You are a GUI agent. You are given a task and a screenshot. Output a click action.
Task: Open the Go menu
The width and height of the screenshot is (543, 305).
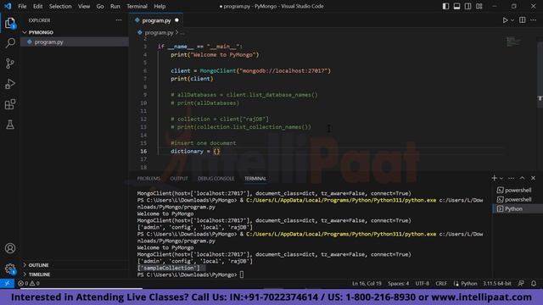[100, 6]
